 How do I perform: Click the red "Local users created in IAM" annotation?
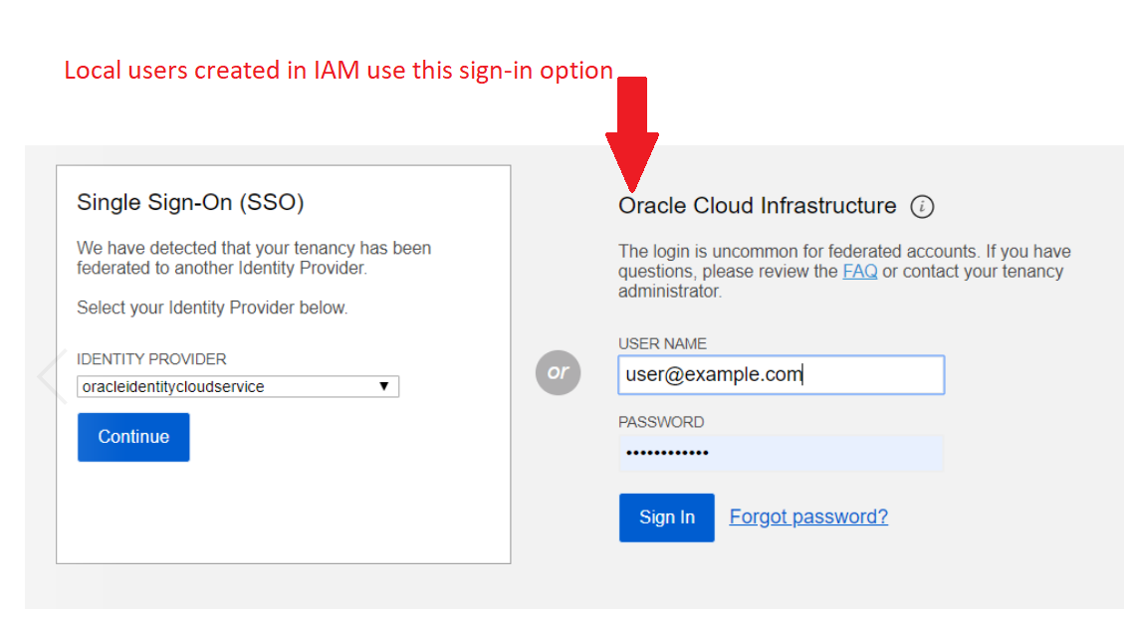click(x=339, y=71)
